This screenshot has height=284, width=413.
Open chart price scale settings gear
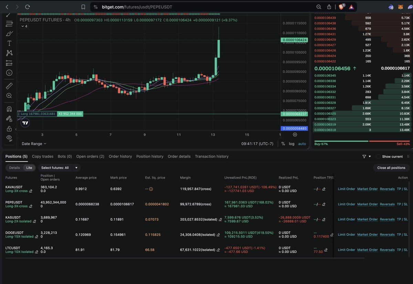pyautogui.click(x=295, y=135)
